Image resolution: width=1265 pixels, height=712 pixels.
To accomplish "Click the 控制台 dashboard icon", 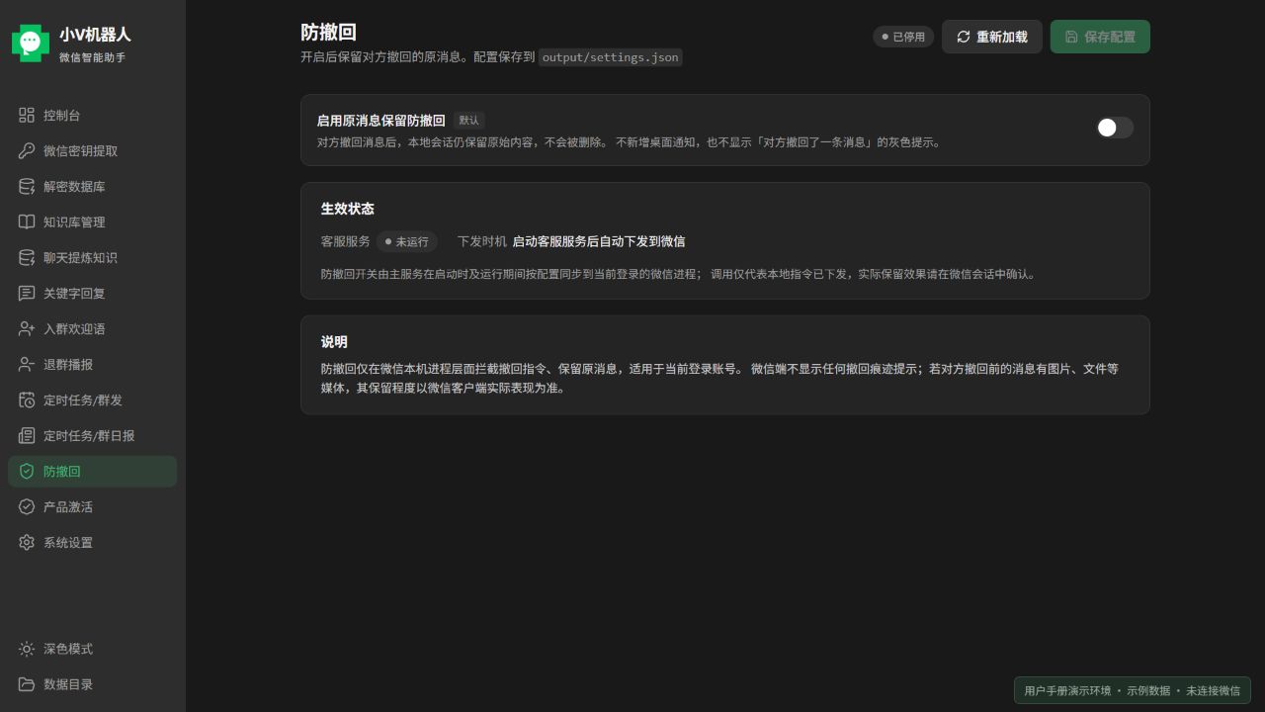I will tap(27, 115).
